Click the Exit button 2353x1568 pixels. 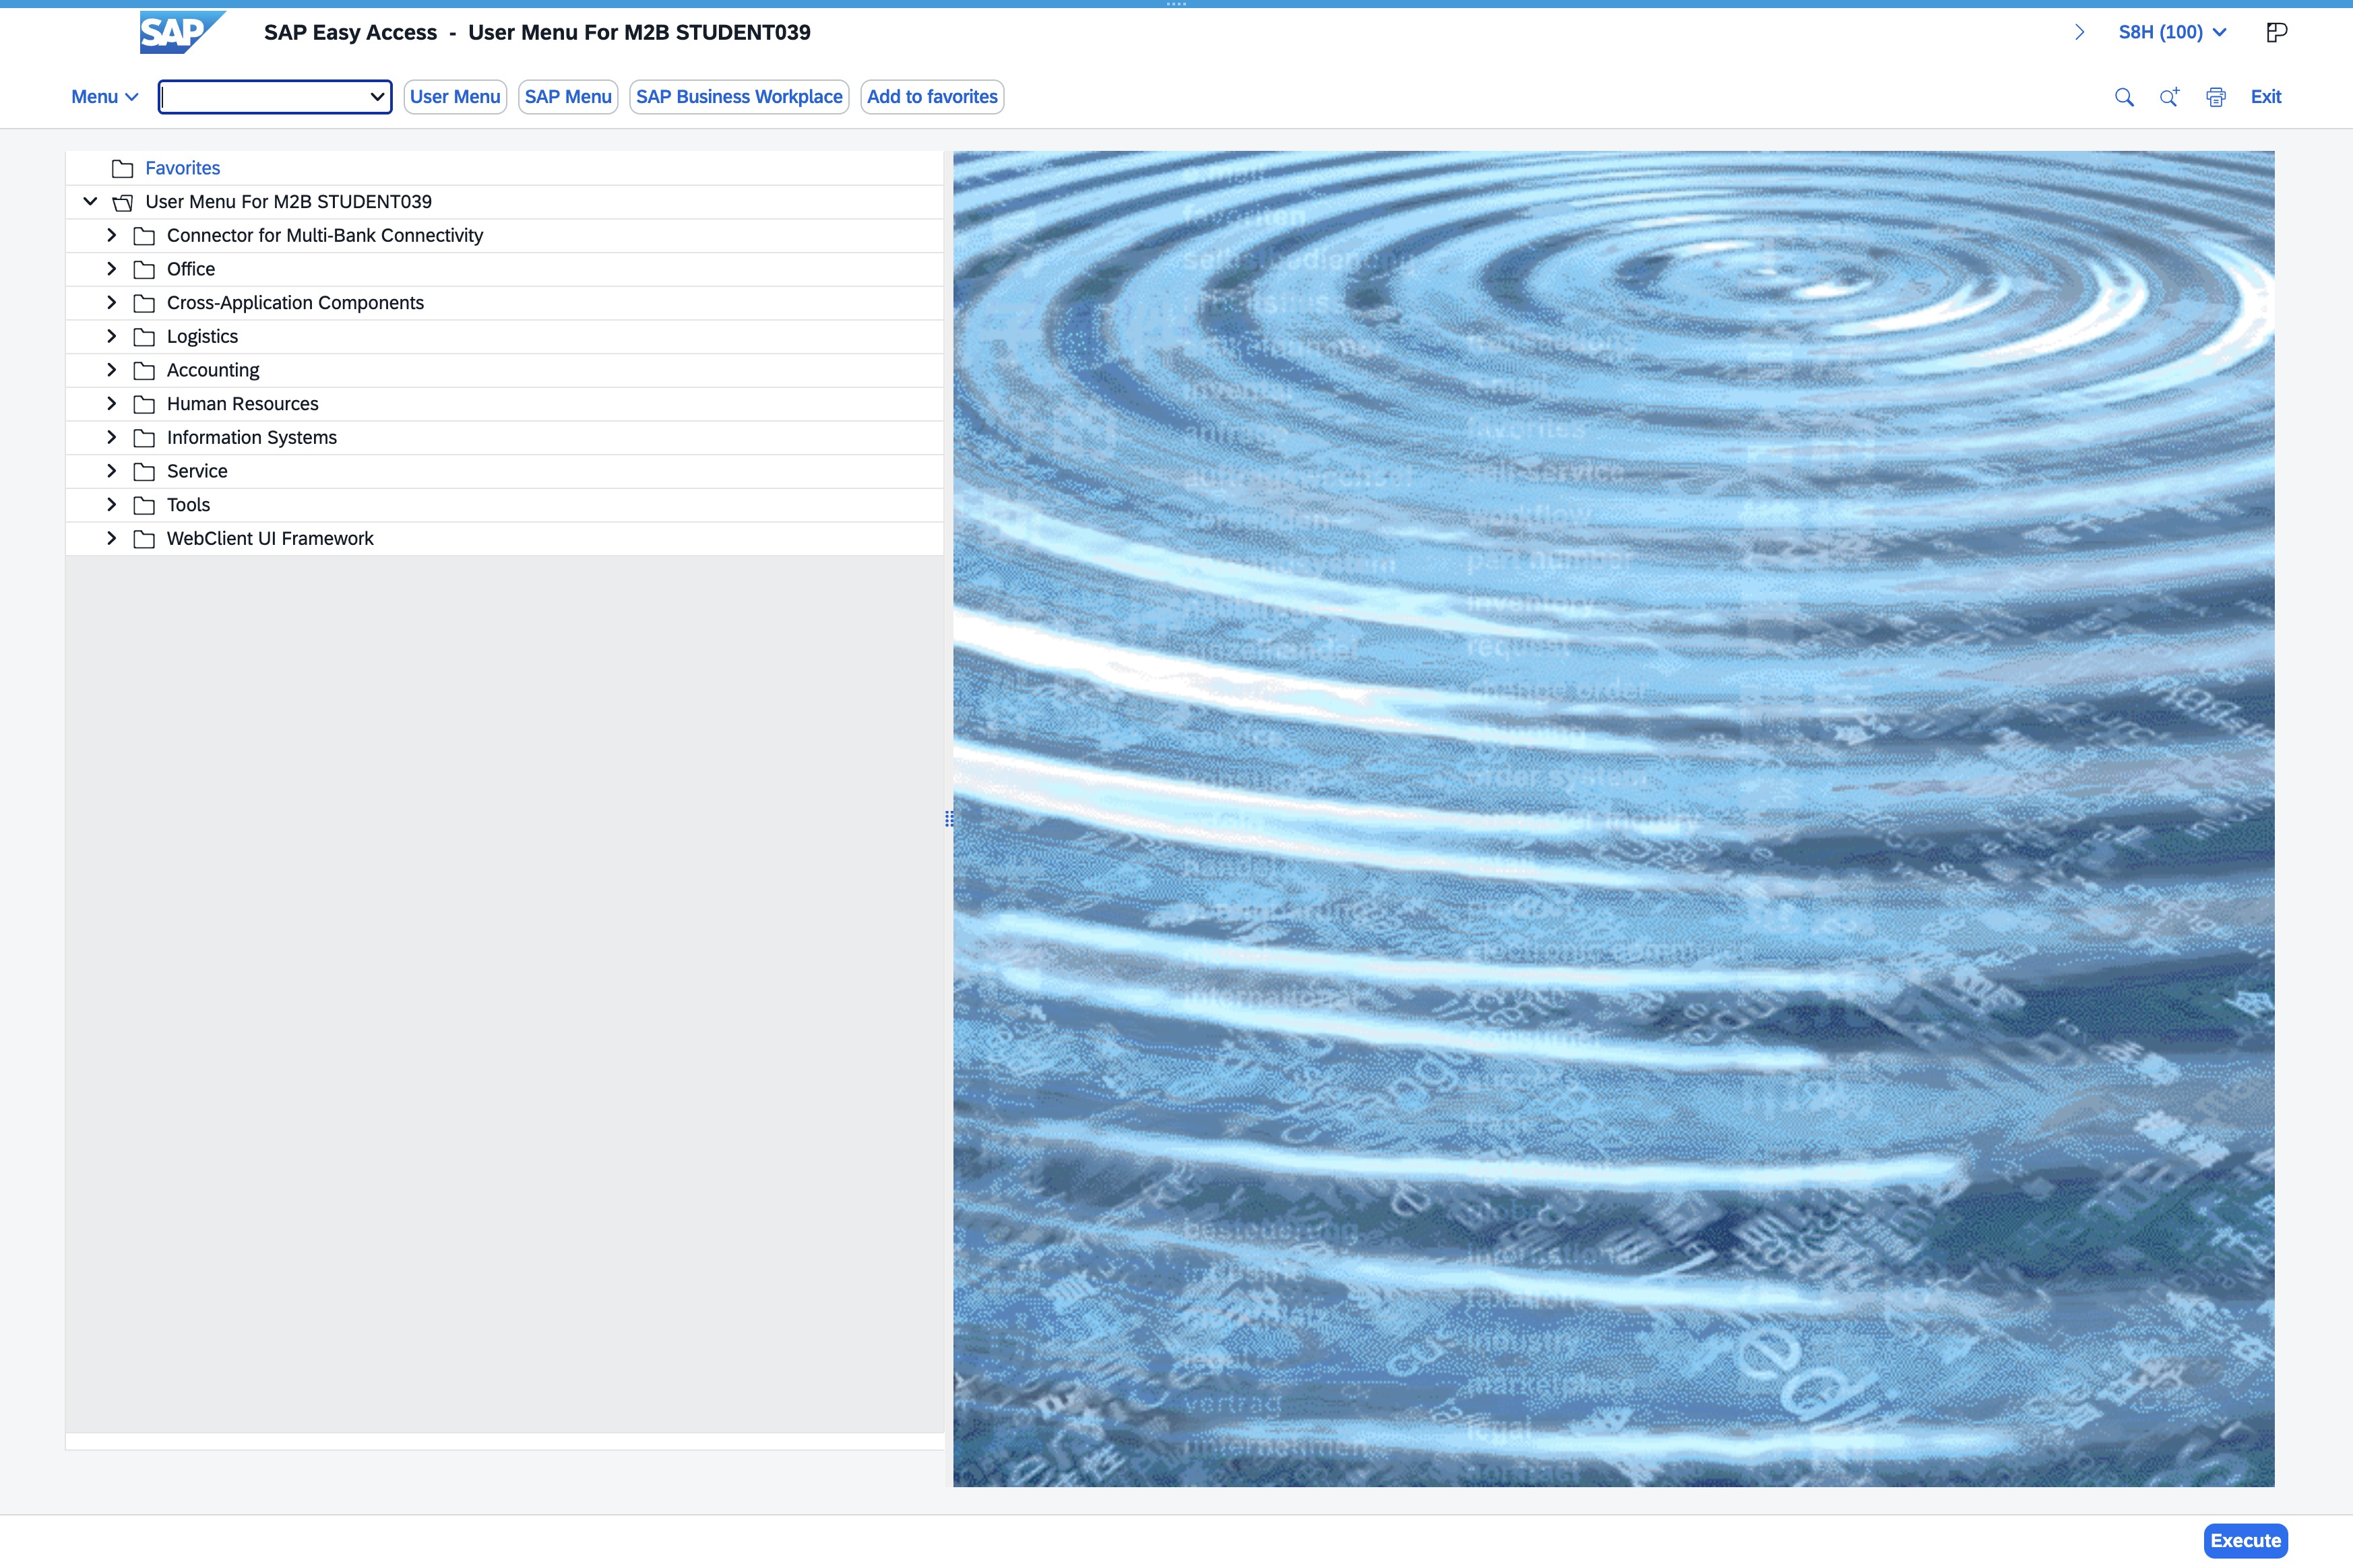tap(2266, 97)
